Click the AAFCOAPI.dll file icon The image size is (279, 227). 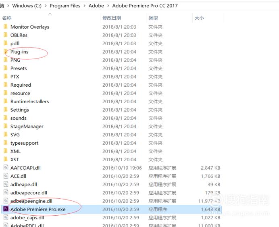click(x=6, y=168)
